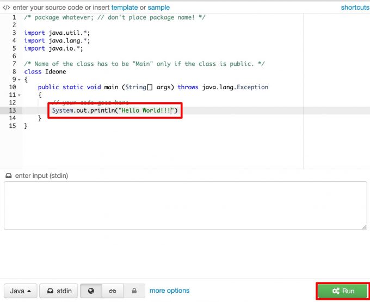Image resolution: width=370 pixels, height=302 pixels.
Task: Open the more options link
Action: pos(169,291)
